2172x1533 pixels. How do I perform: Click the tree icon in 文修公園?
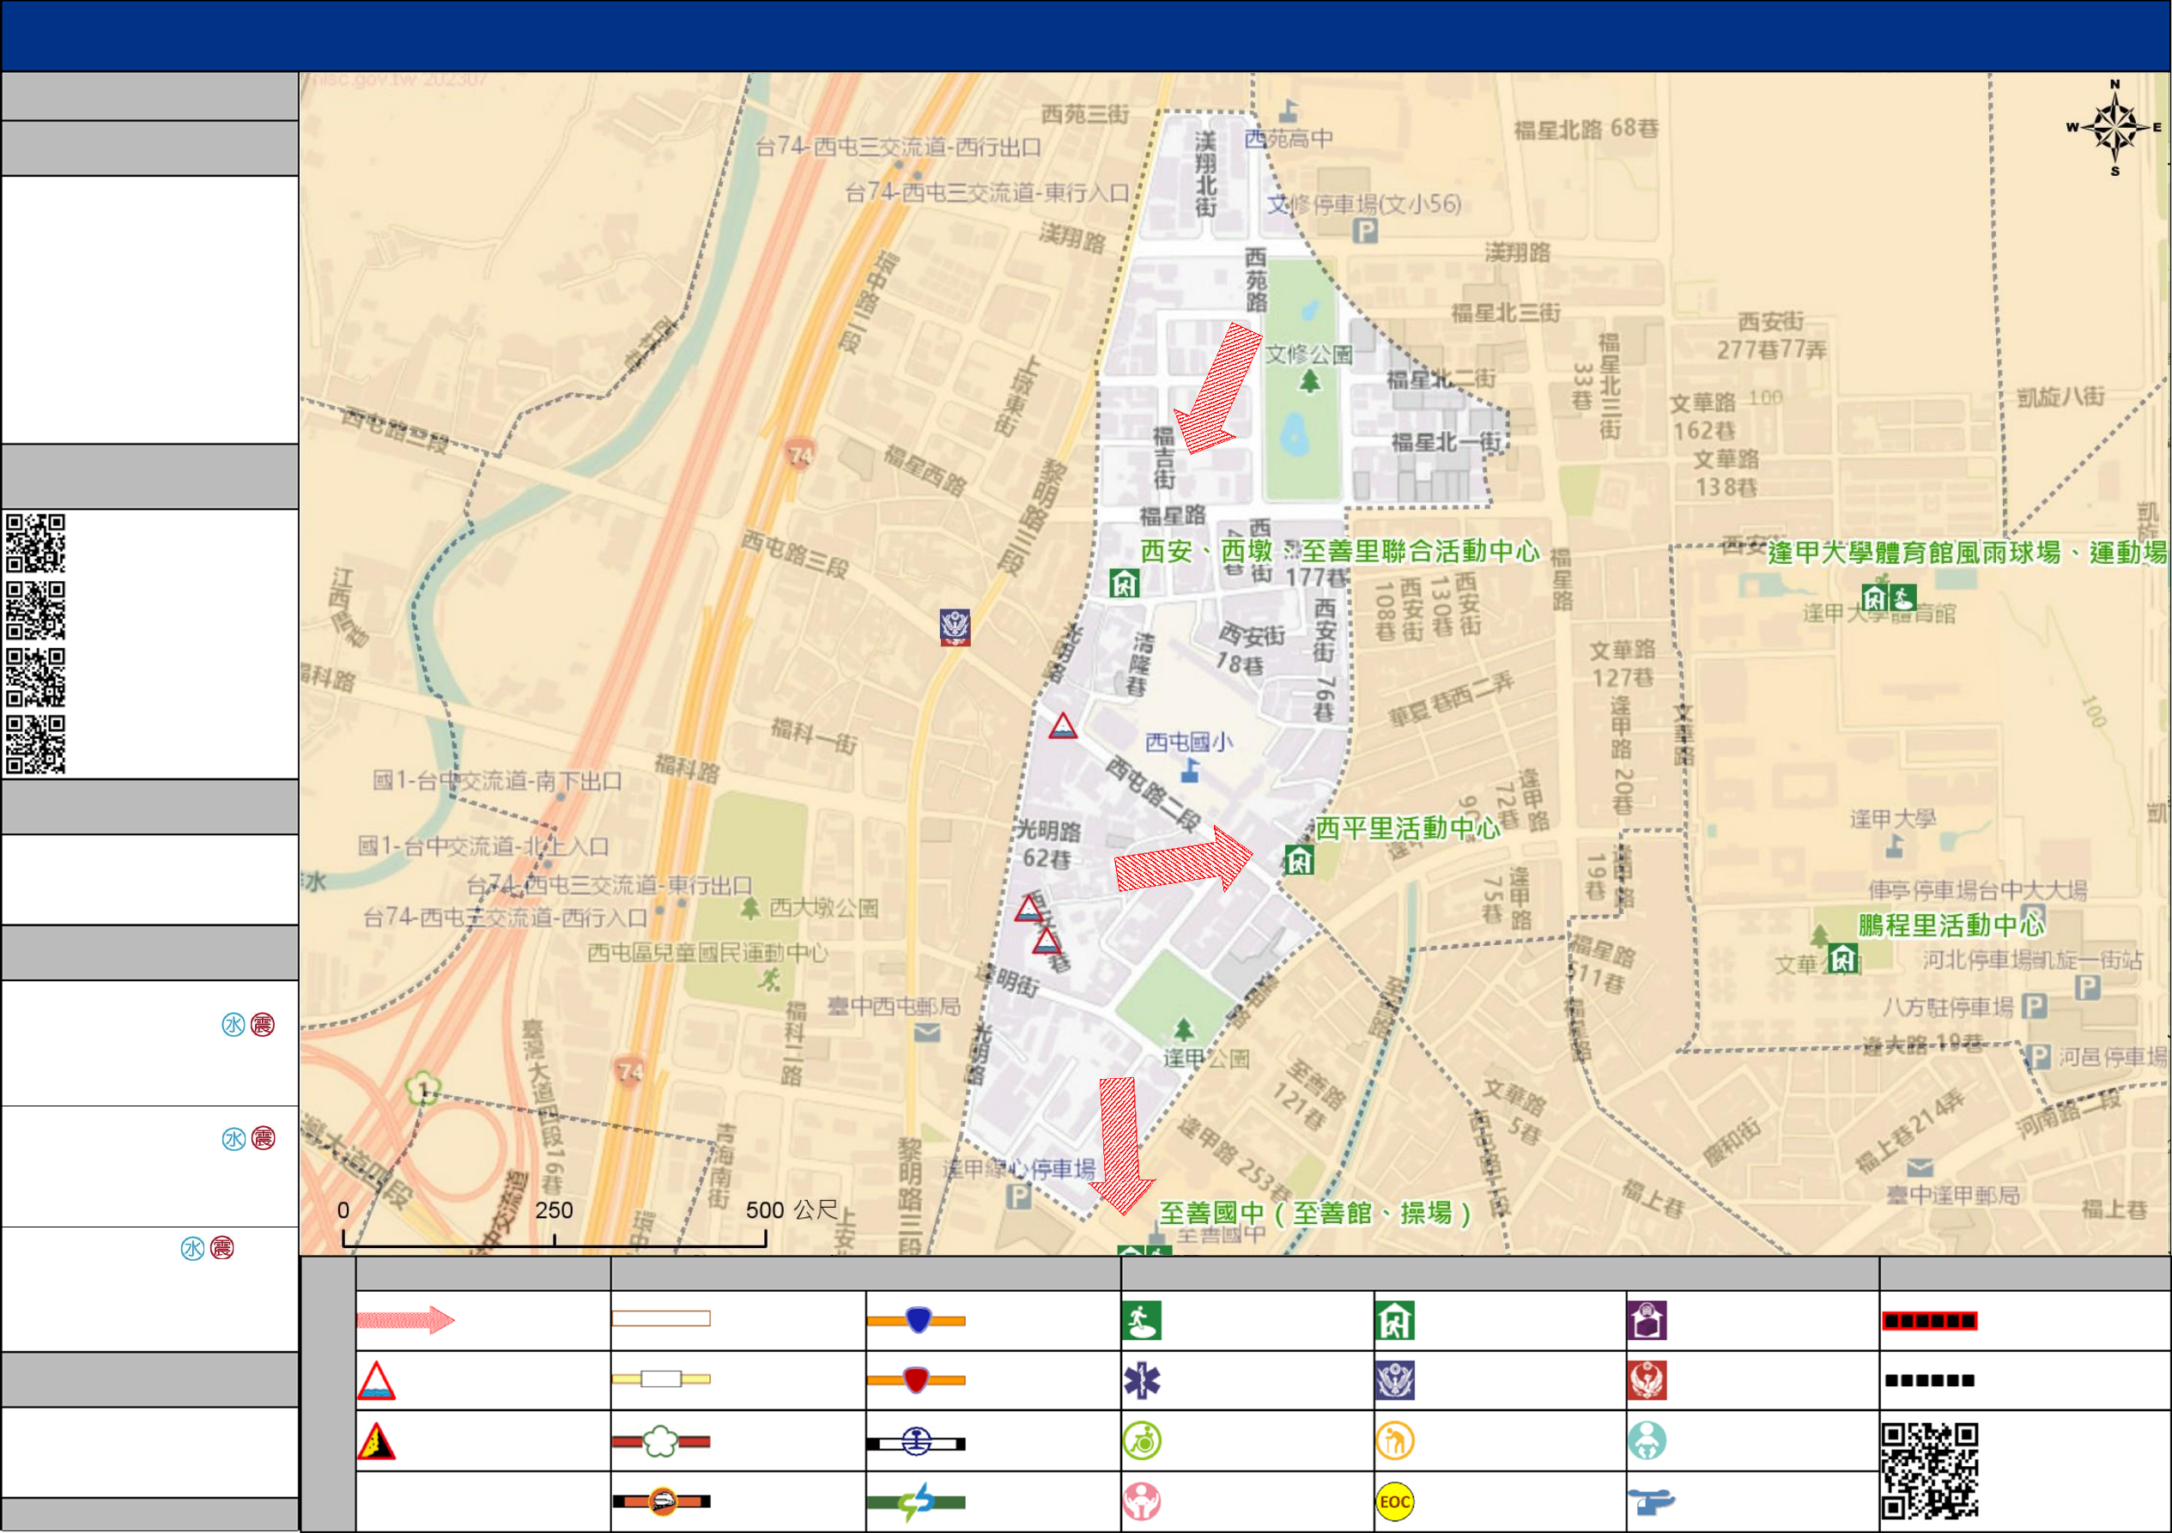pos(1309,381)
